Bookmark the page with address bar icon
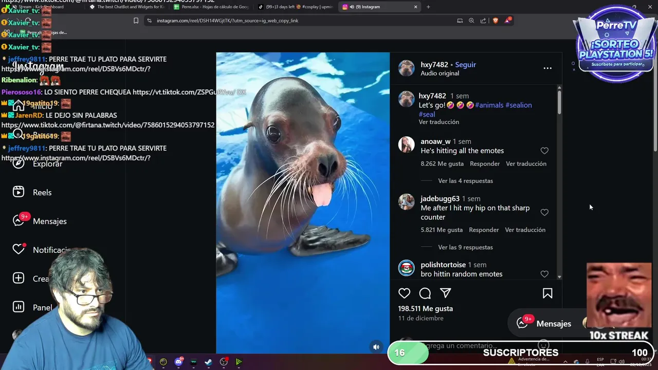Image resolution: width=658 pixels, height=370 pixels. 136,21
